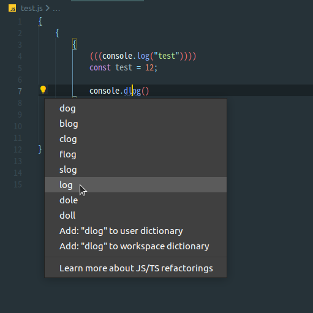Click the closing brace on line 12
The height and width of the screenshot is (313, 313).
[x=40, y=149]
